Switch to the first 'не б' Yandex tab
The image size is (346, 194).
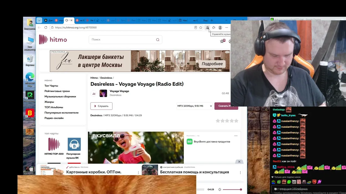(x=80, y=20)
